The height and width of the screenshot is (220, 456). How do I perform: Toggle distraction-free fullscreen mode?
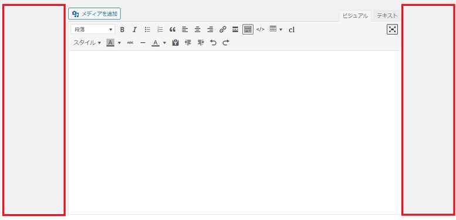[x=392, y=29]
